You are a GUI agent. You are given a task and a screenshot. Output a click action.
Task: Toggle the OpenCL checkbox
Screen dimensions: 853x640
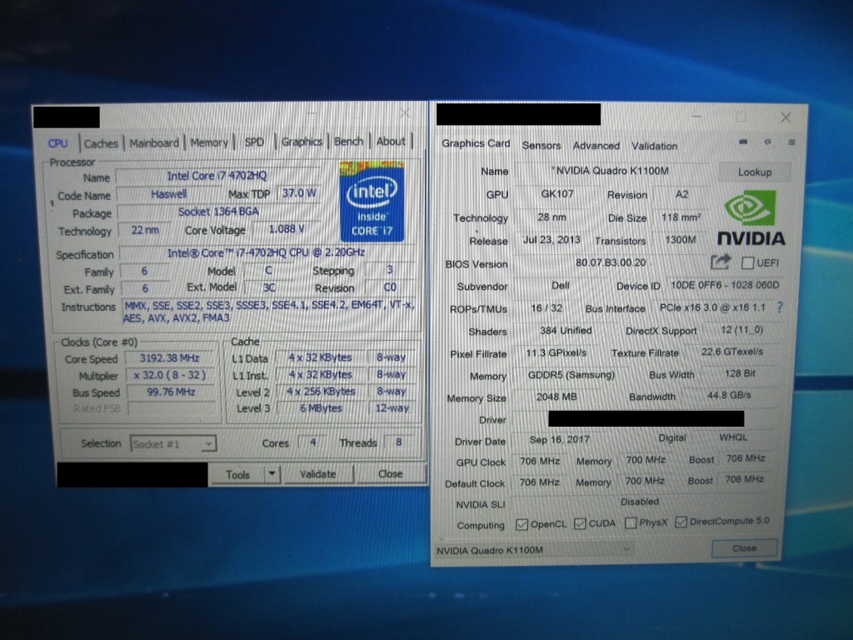click(x=521, y=524)
